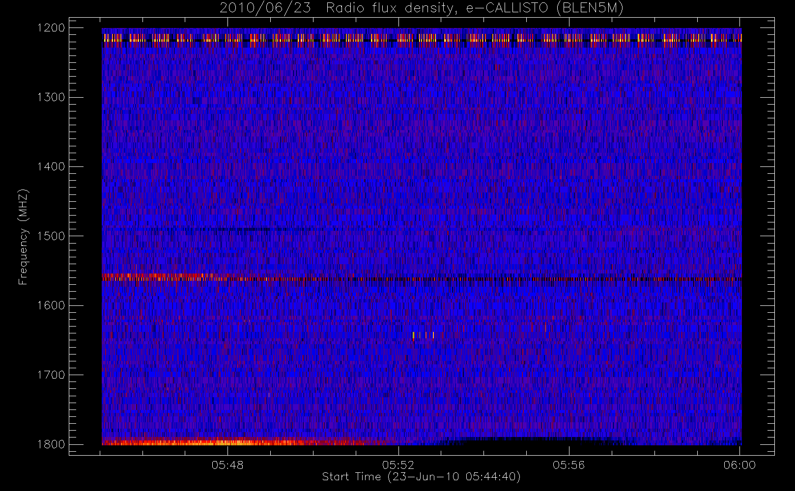Viewport: 795px width, 491px height.
Task: Click the plot title 'Radio flux density, e-CALLISTO (BLEN5M)'
Action: point(475,8)
